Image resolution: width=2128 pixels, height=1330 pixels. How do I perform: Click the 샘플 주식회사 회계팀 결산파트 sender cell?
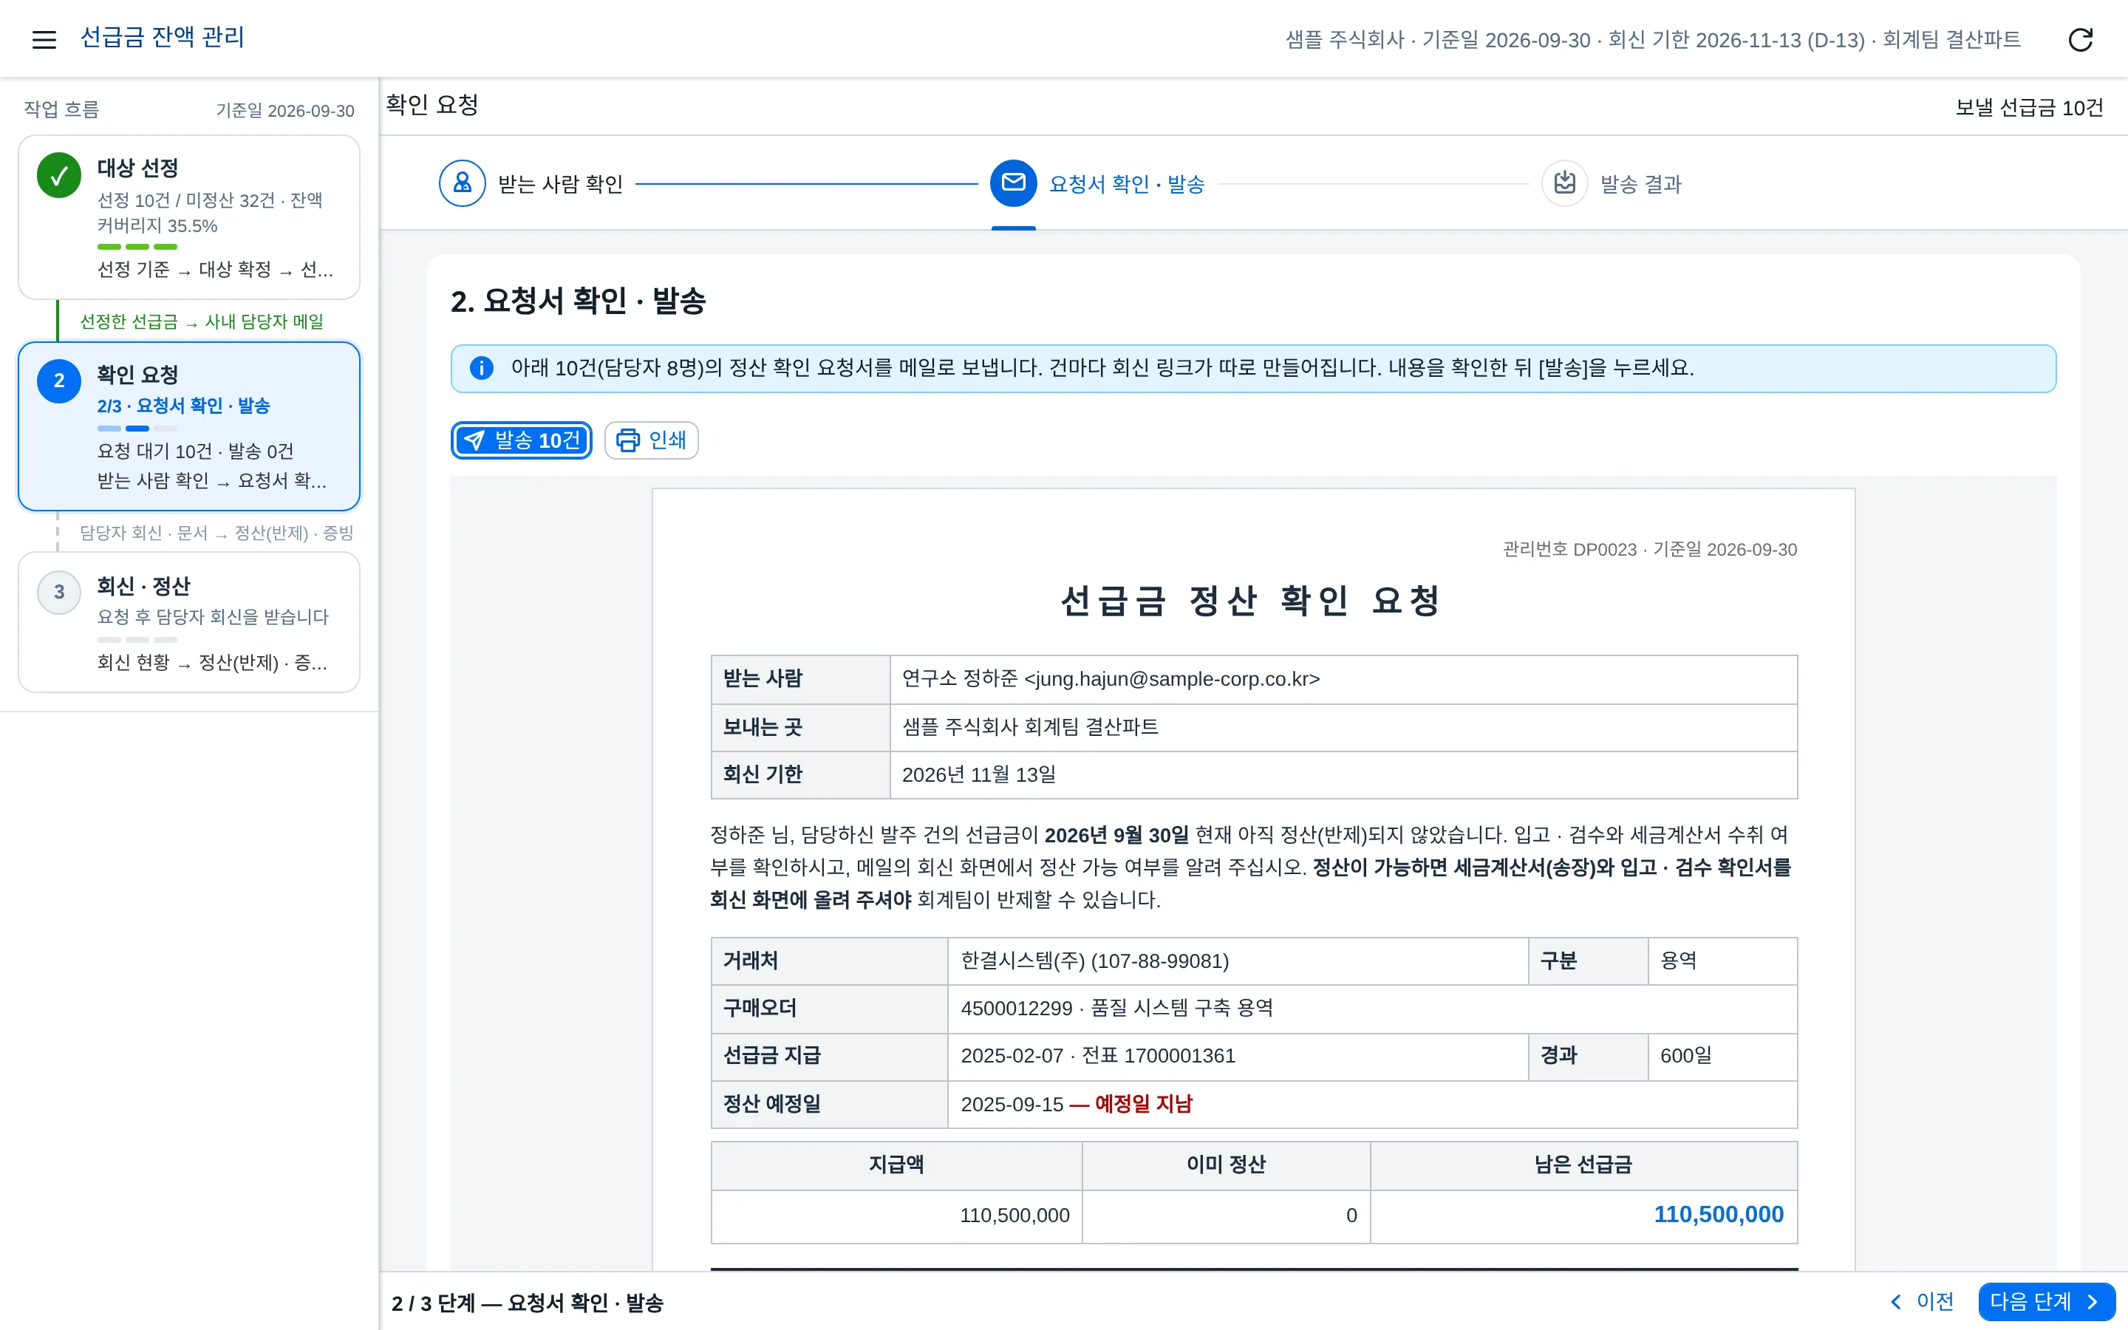[x=1343, y=726]
